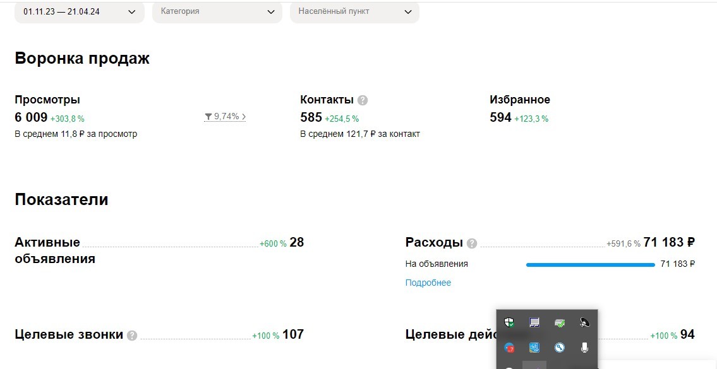Click the +123,3 % favorites change

pyautogui.click(x=531, y=119)
